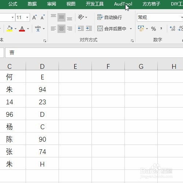Open 合并后居中 dropdown arrow

click(131, 29)
